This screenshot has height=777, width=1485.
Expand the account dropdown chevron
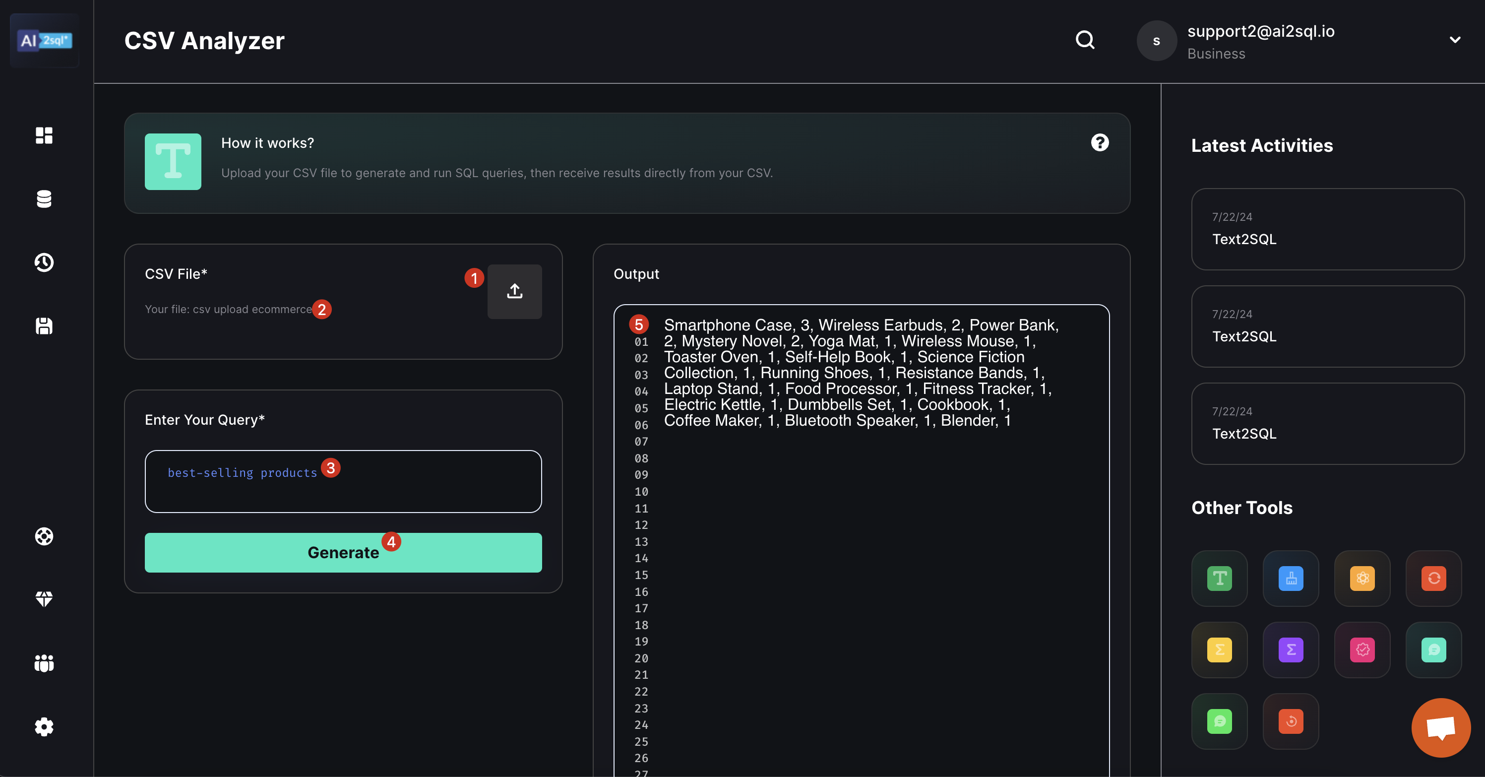[1455, 40]
